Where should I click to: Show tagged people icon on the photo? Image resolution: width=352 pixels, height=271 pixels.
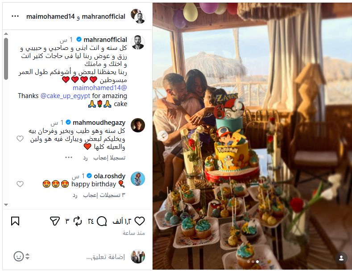341,258
